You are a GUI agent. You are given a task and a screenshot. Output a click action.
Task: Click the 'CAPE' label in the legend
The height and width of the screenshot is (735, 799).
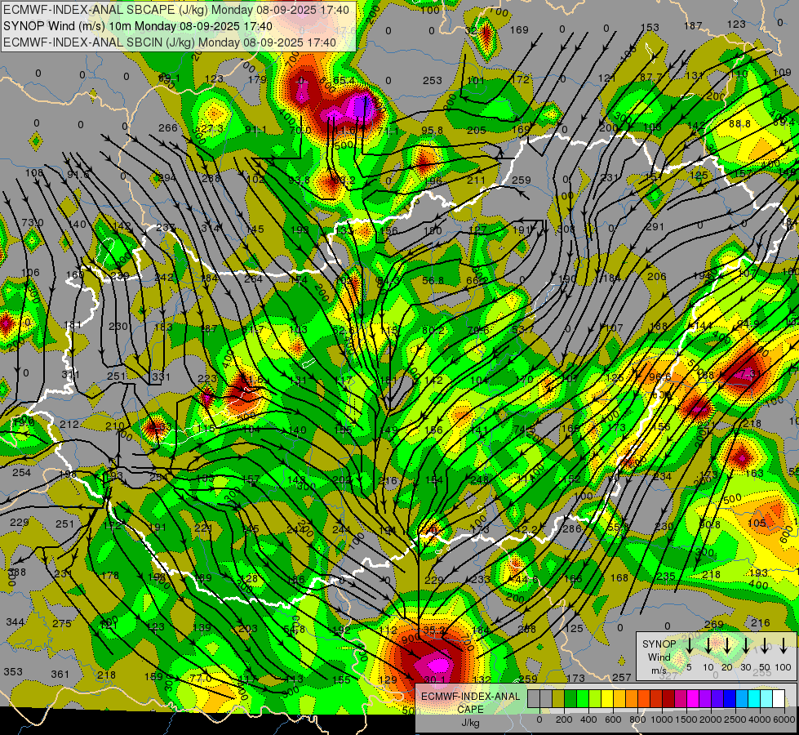470,709
